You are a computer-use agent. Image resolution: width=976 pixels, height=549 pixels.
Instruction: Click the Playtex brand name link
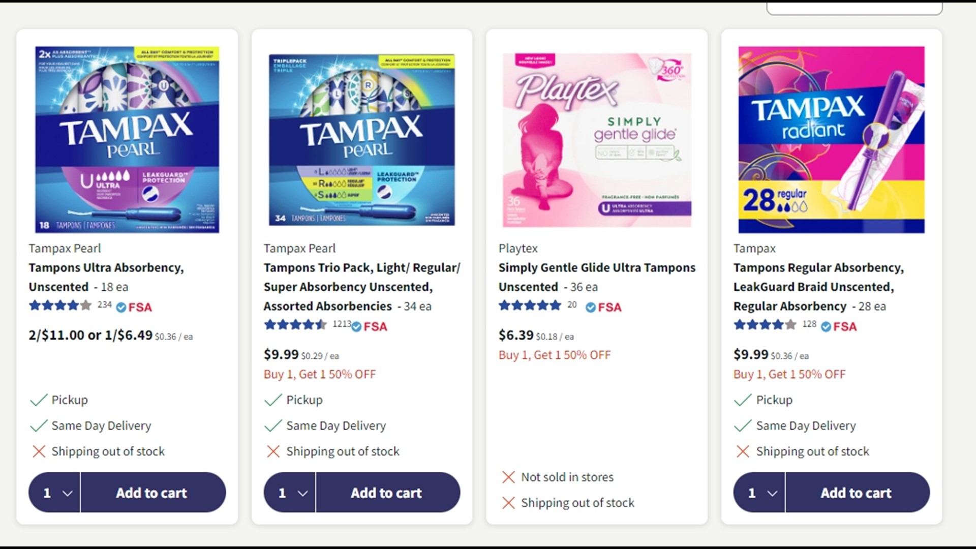(x=517, y=249)
